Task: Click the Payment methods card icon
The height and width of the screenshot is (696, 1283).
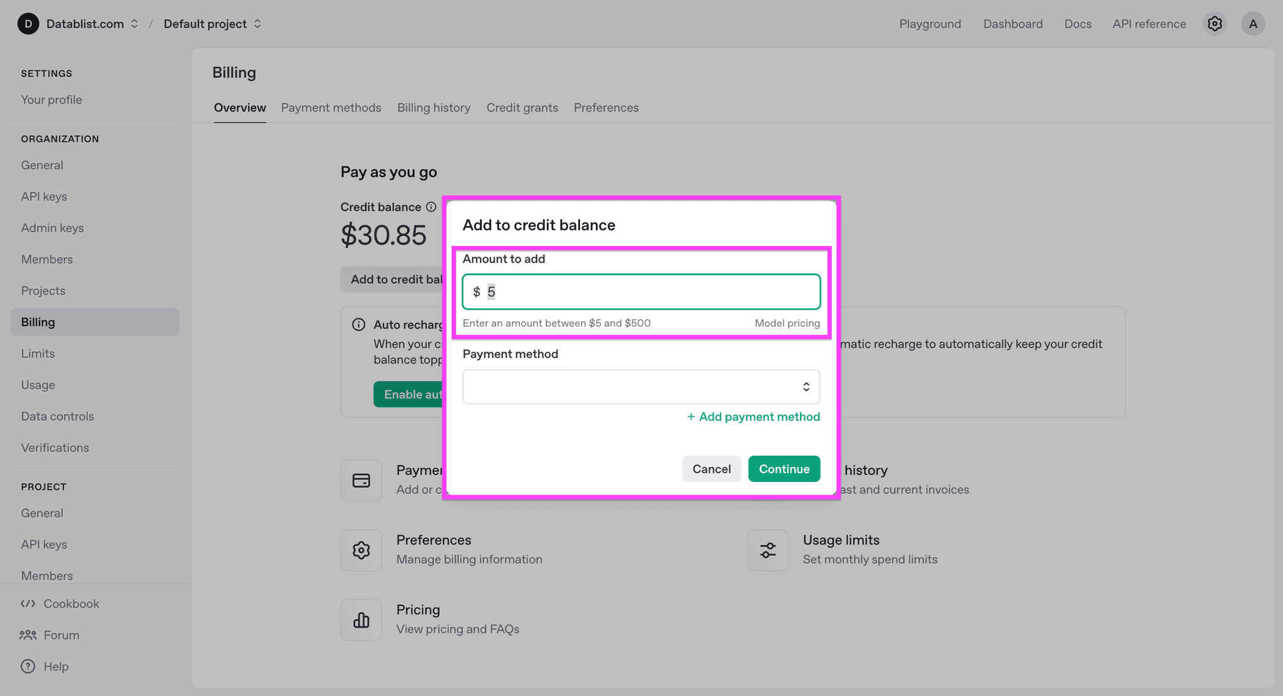Action: pyautogui.click(x=361, y=480)
